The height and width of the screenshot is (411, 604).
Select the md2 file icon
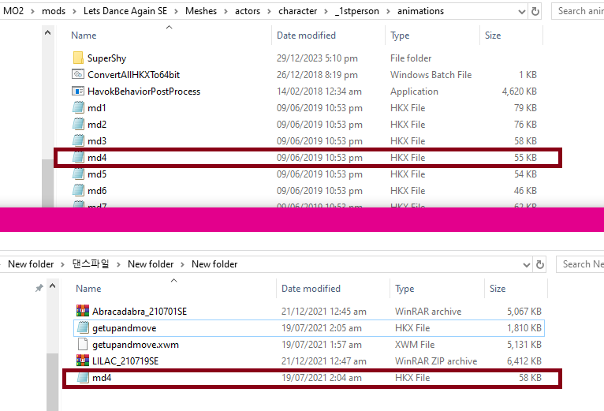[x=78, y=124]
